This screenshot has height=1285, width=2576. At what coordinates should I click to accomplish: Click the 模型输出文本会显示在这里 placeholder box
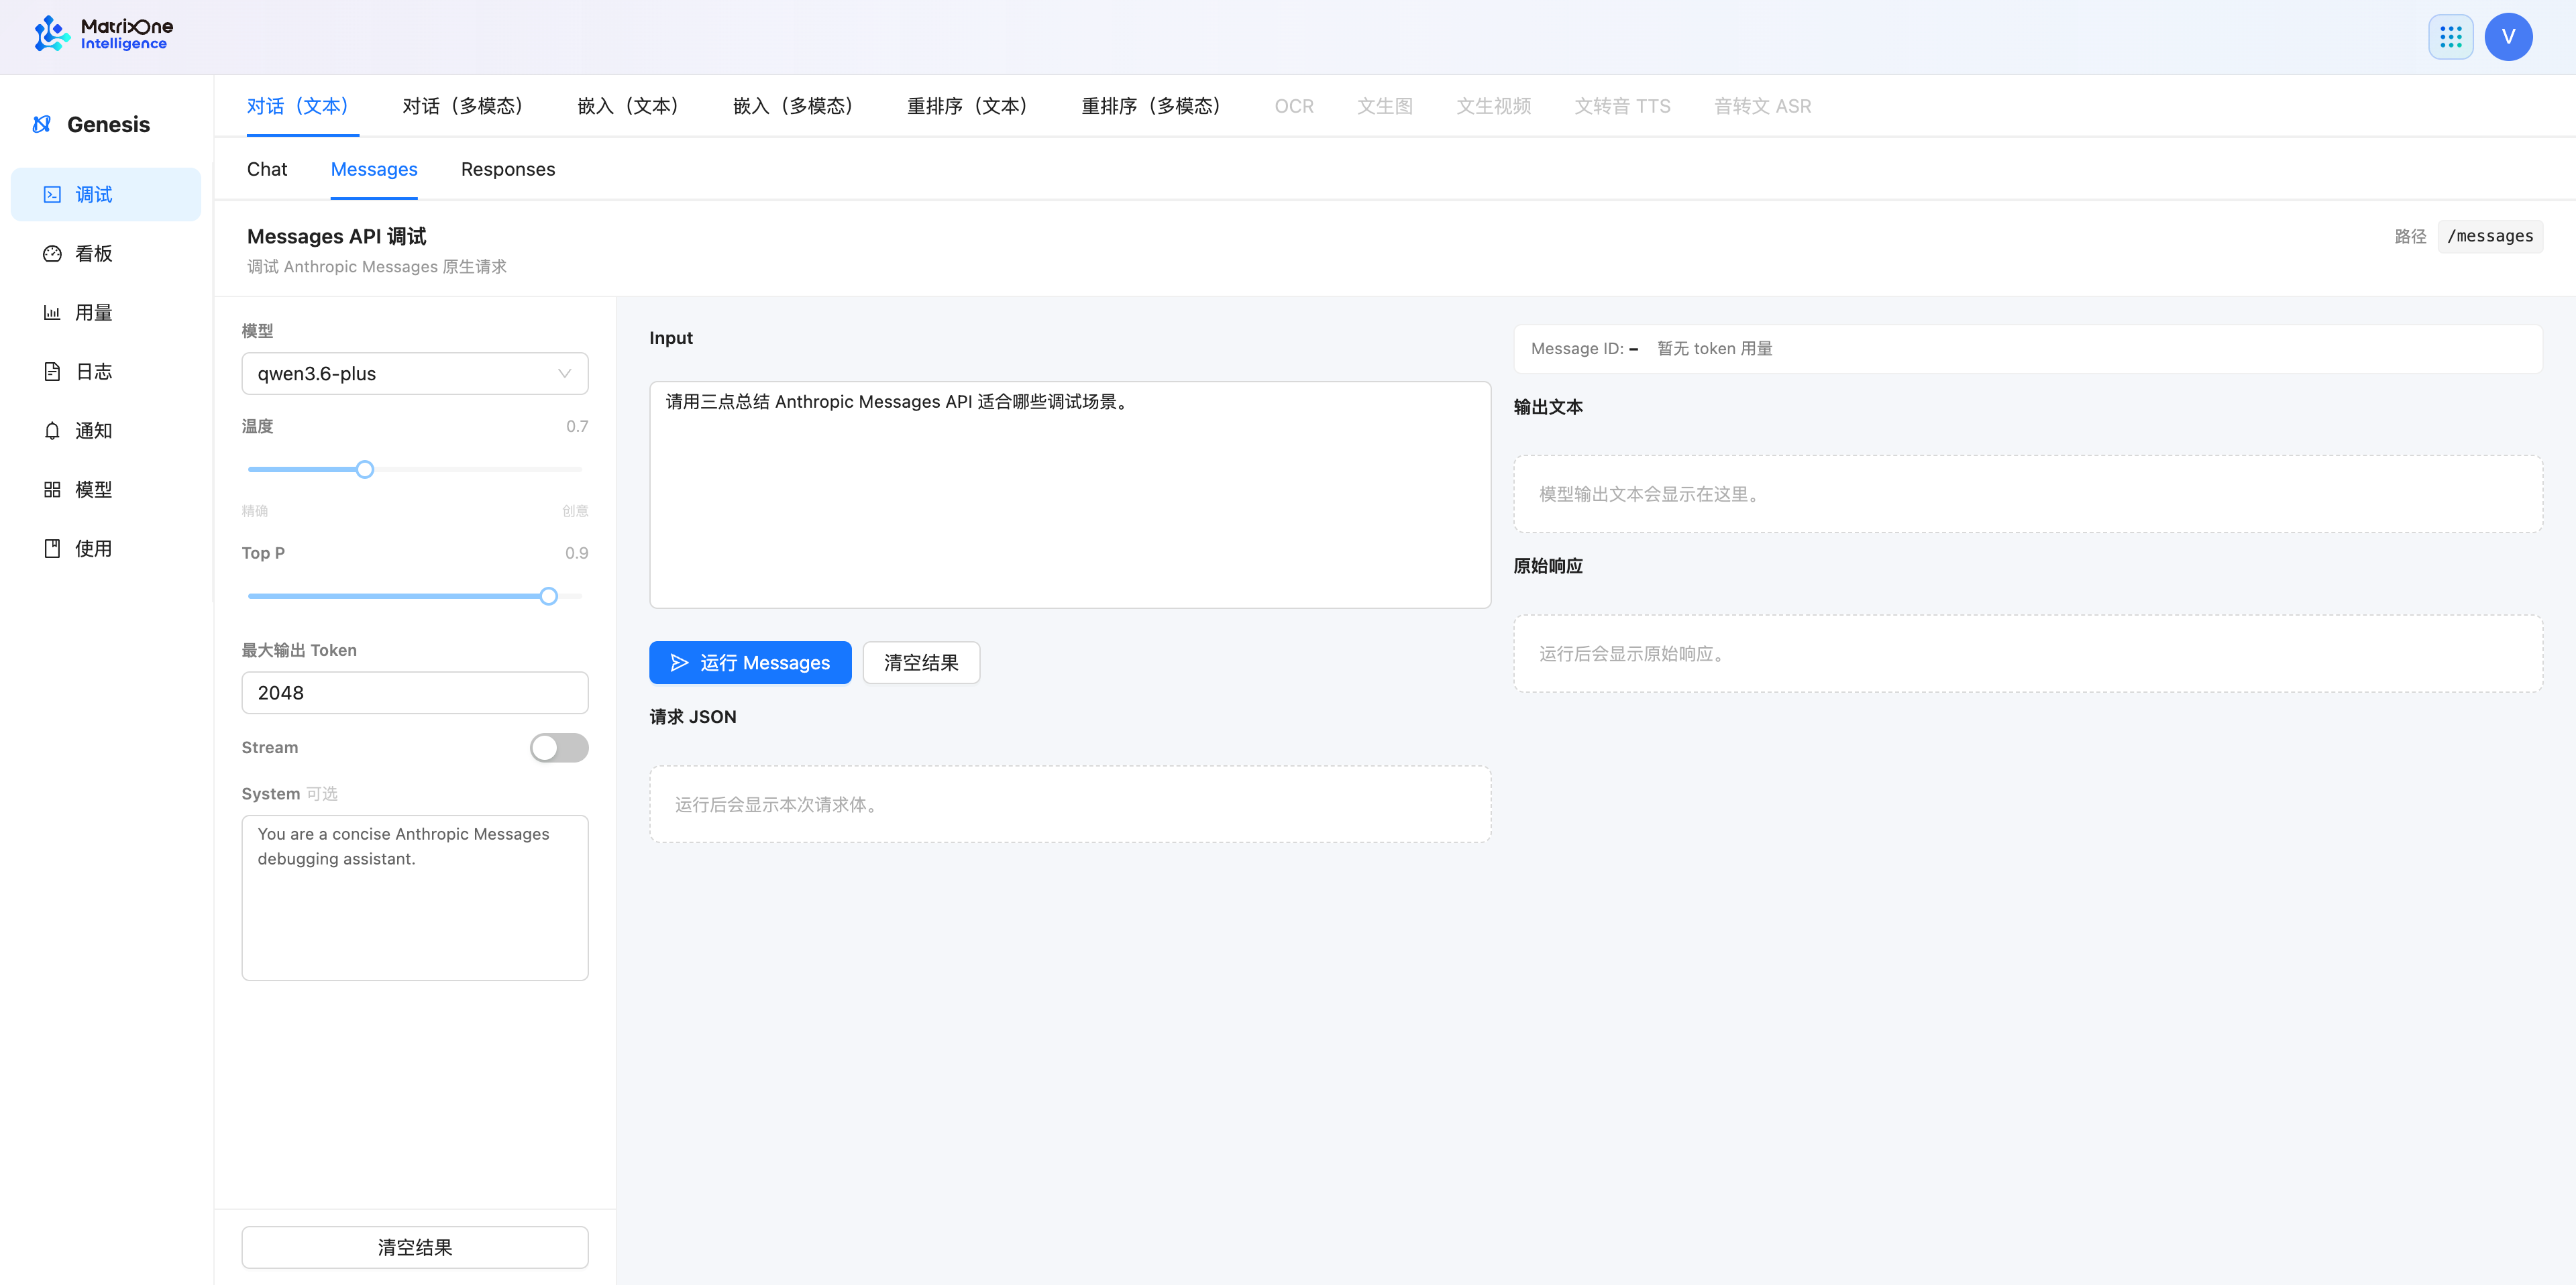[x=2028, y=495]
